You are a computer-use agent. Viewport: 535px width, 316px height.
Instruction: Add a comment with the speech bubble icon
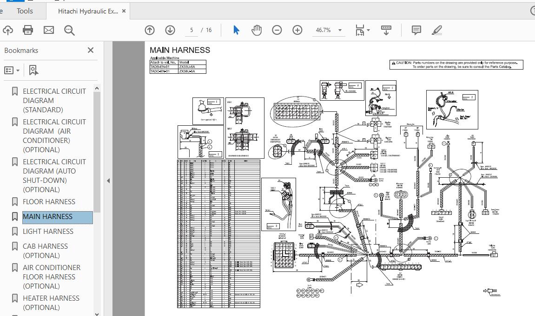pyautogui.click(x=416, y=30)
